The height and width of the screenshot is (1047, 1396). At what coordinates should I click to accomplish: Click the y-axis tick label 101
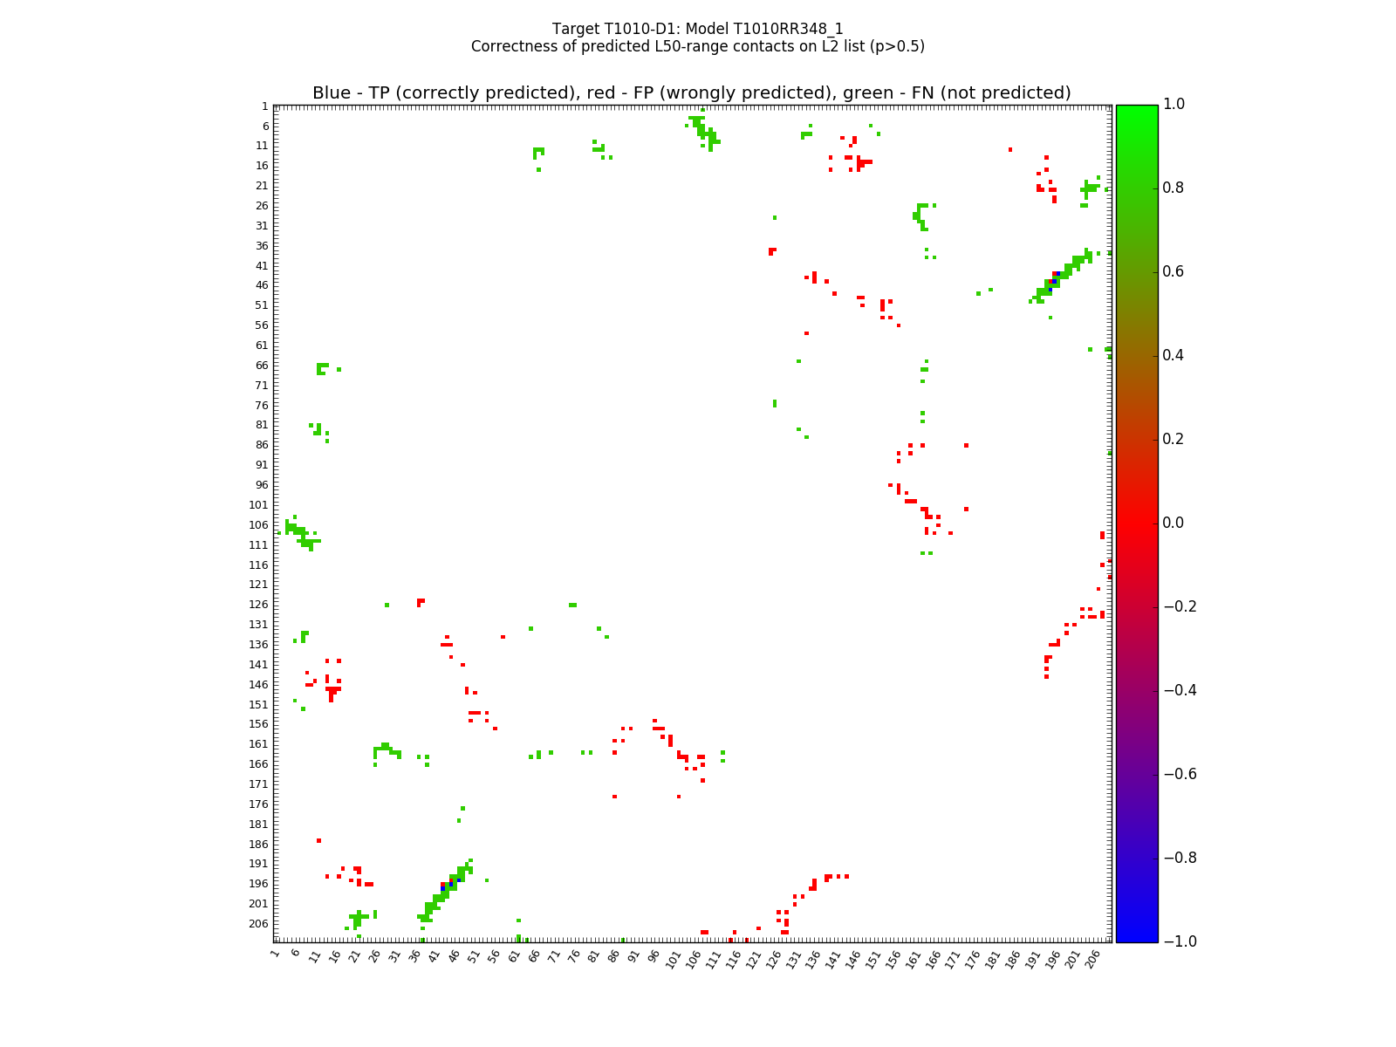point(258,504)
